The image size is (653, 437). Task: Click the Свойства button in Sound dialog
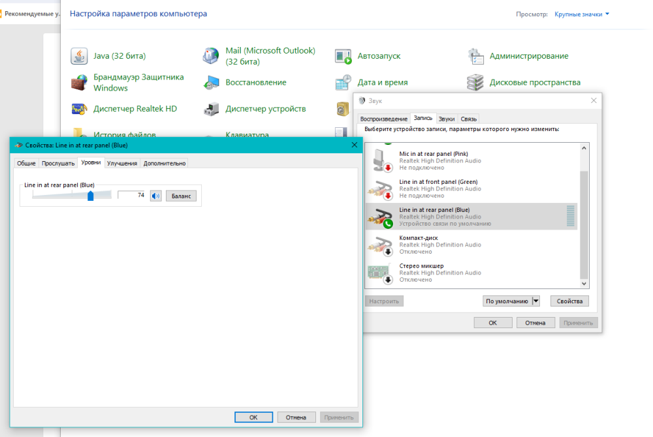(x=569, y=301)
